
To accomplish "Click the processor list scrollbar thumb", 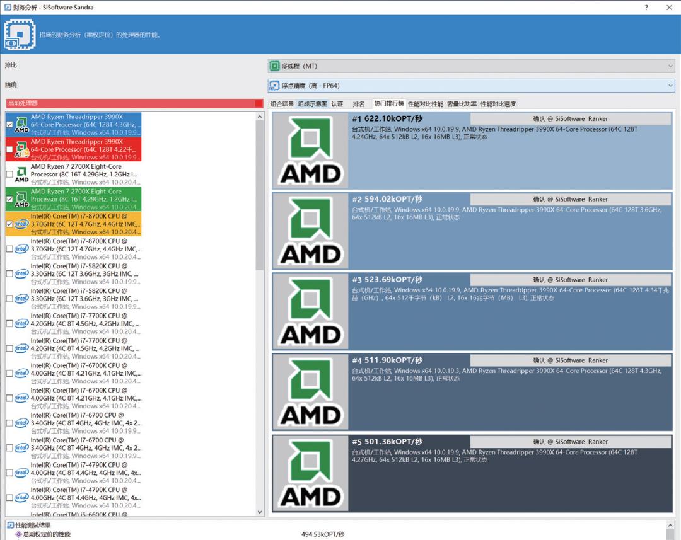I will [x=260, y=195].
